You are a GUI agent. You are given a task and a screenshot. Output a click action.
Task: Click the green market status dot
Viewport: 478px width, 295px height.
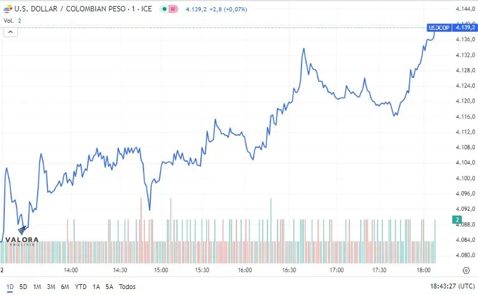[x=165, y=9]
